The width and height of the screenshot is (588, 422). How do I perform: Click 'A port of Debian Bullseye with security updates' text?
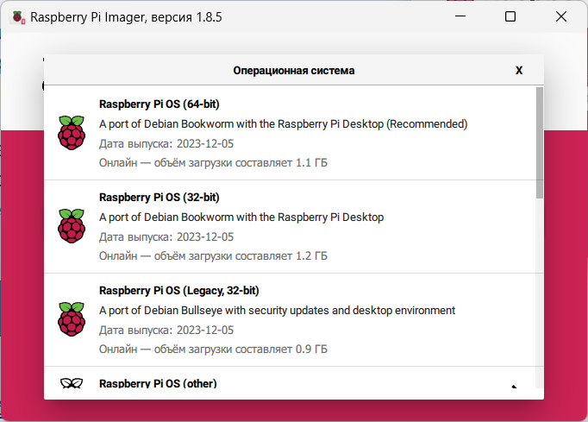277,310
